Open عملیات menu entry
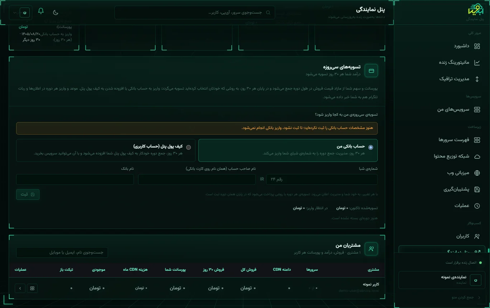This screenshot has width=490, height=308. click(442, 206)
